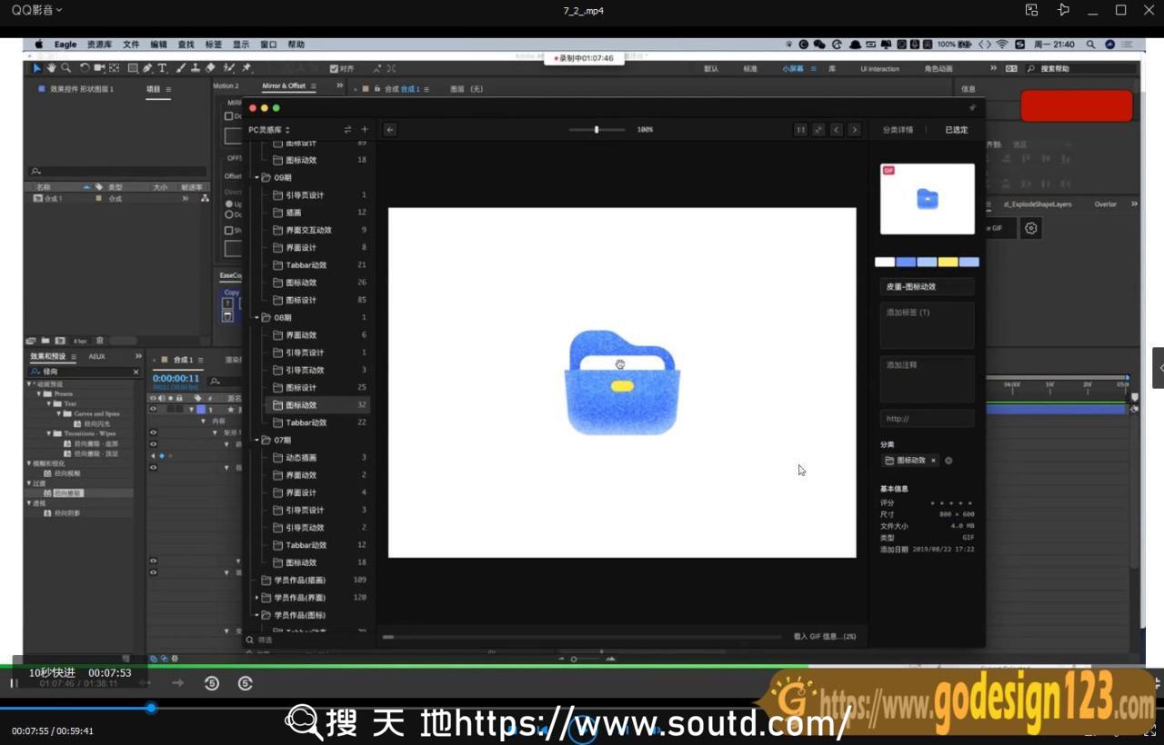Viewport: 1164px width, 745px height.
Task: Click the 添加注释 notes field
Action: click(x=927, y=378)
